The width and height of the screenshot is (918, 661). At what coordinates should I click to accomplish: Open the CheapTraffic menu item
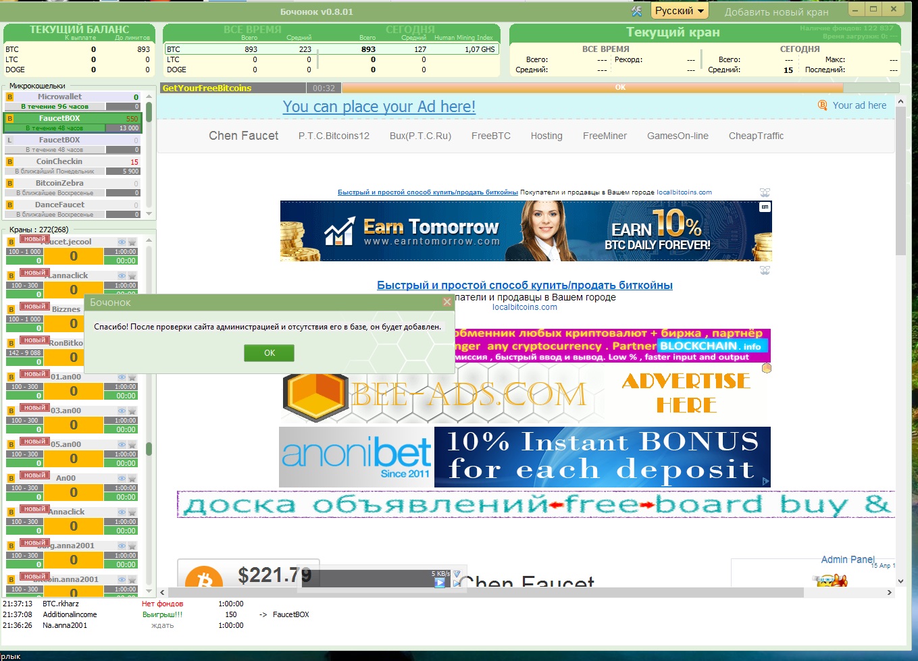coord(756,136)
